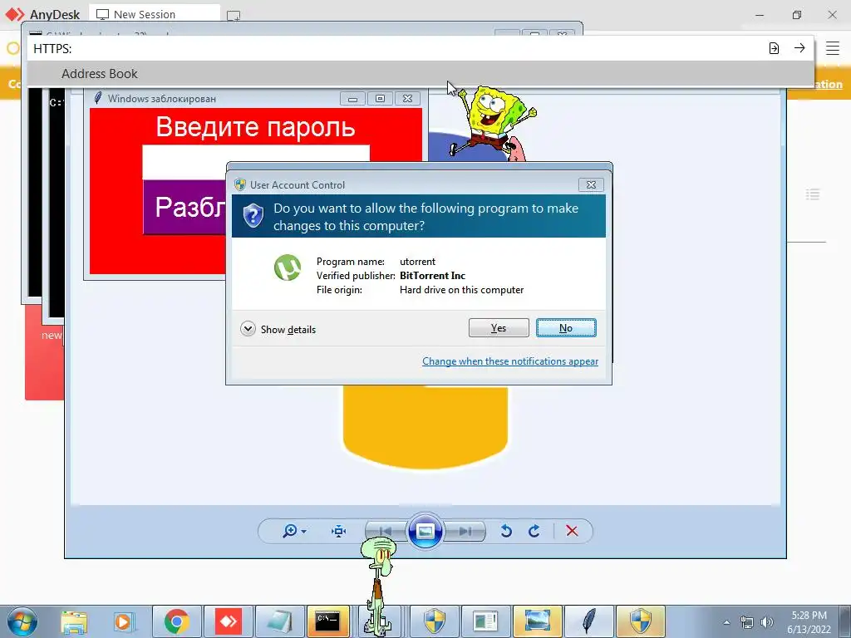Close the User Account Control dialog
851x638 pixels.
pyautogui.click(x=591, y=185)
